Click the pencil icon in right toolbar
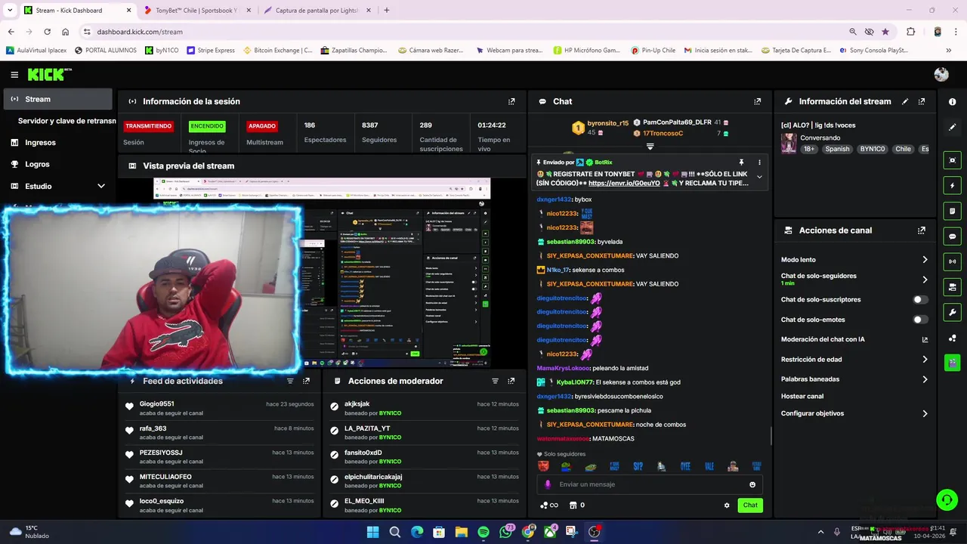The image size is (967, 544). pos(952,127)
